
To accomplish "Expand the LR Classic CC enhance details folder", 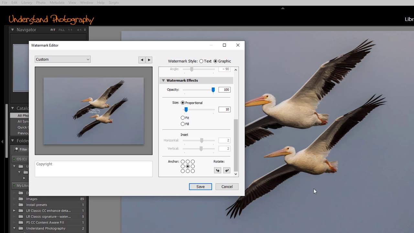I will click(x=14, y=211).
